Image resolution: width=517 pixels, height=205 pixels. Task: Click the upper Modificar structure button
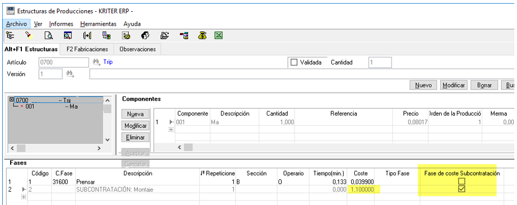(x=454, y=85)
